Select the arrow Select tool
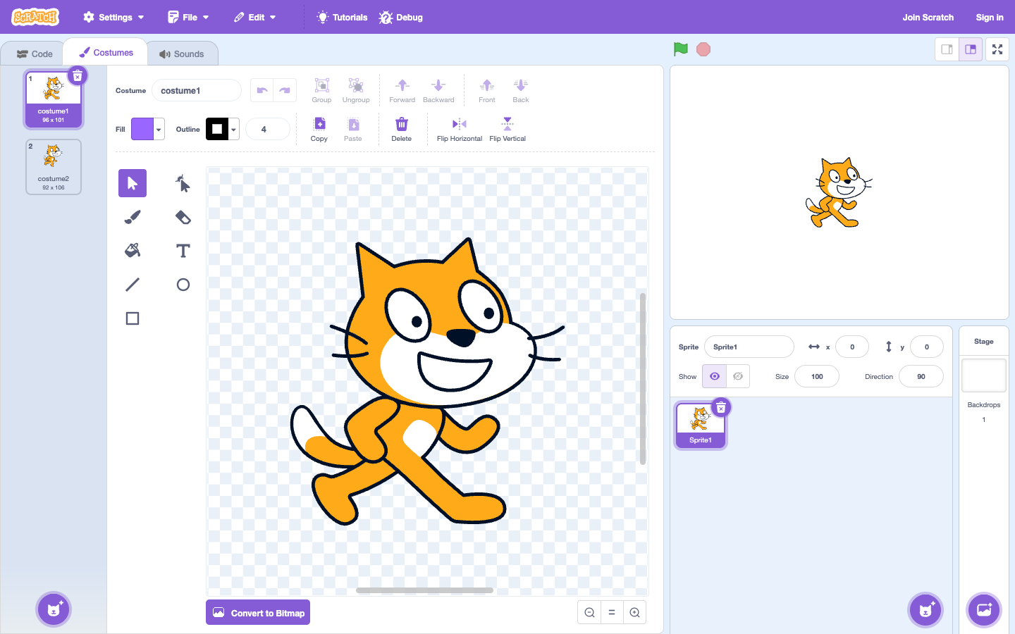Viewport: 1015px width, 634px height. pyautogui.click(x=133, y=183)
